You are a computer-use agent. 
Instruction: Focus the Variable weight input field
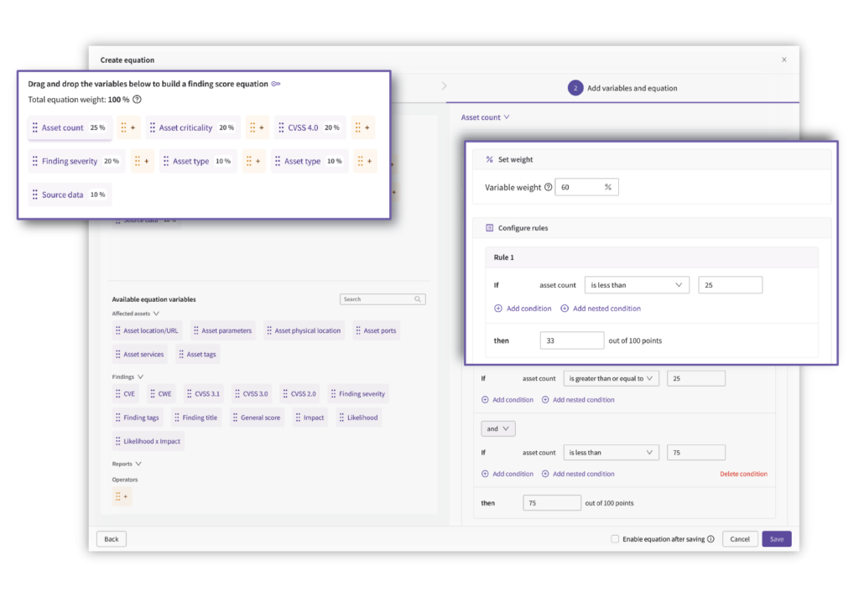tap(586, 187)
